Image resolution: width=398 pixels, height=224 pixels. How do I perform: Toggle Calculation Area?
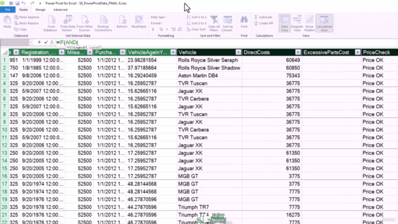click(324, 24)
